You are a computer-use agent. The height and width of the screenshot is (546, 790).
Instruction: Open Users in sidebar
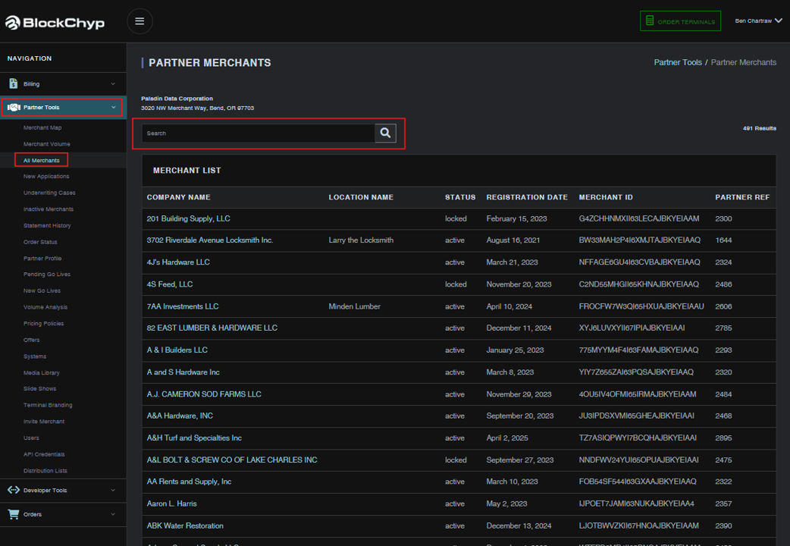pos(31,438)
